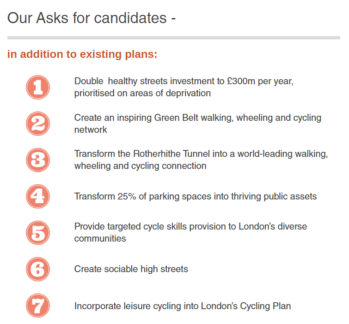
Task: Select the number 3 circle icon
Action: click(38, 160)
